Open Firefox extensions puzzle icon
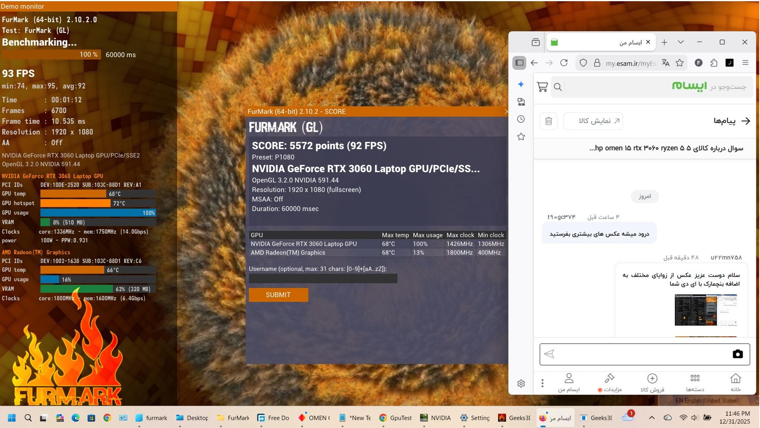 (714, 63)
